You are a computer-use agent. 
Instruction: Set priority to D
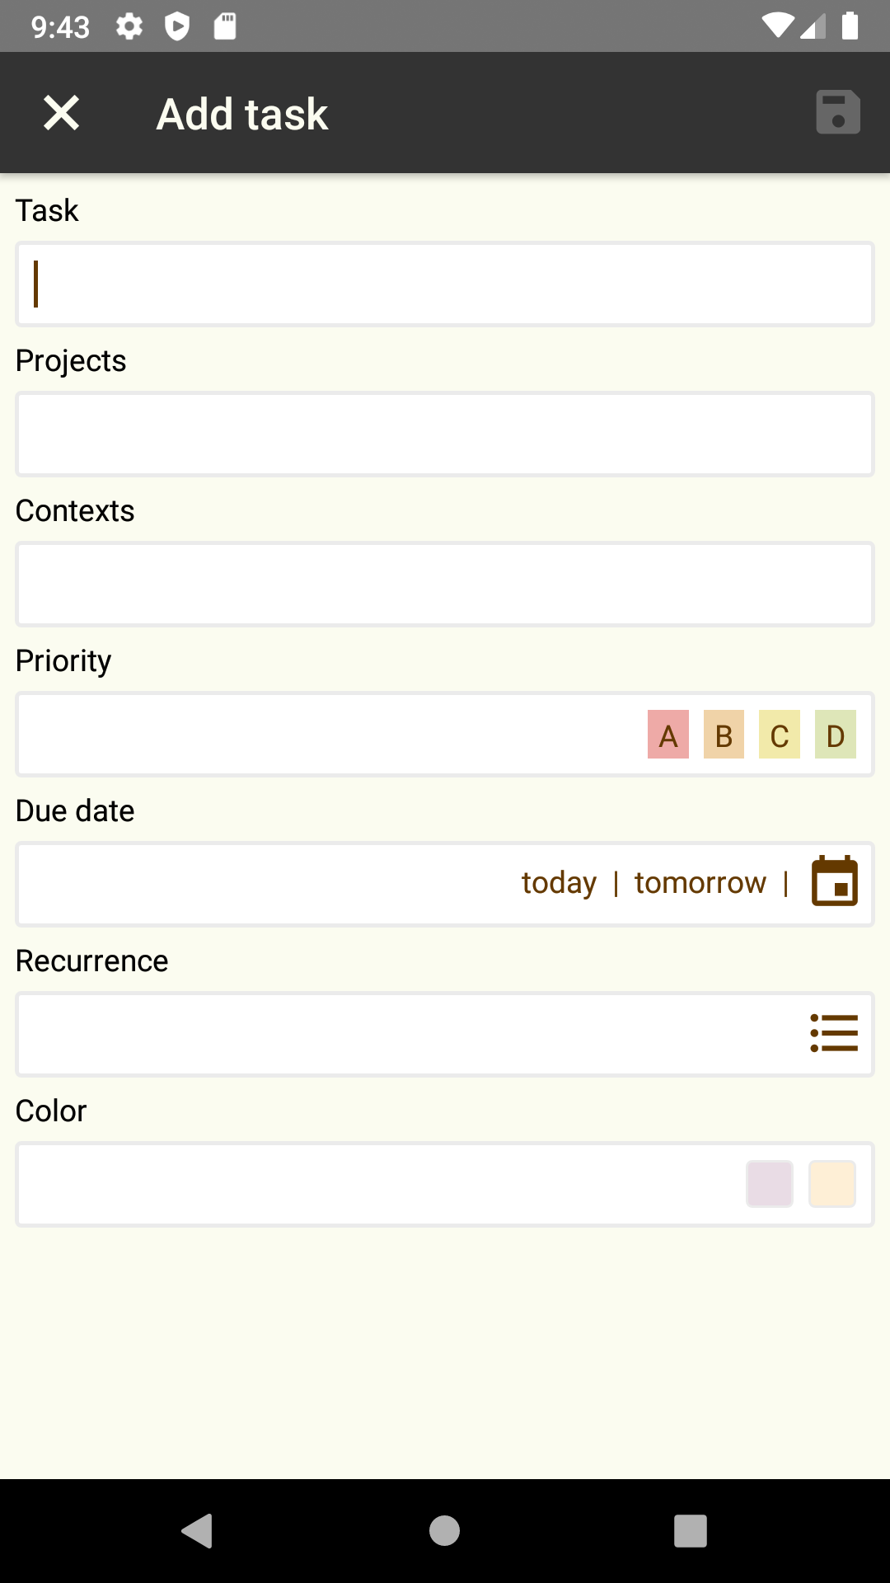point(836,734)
